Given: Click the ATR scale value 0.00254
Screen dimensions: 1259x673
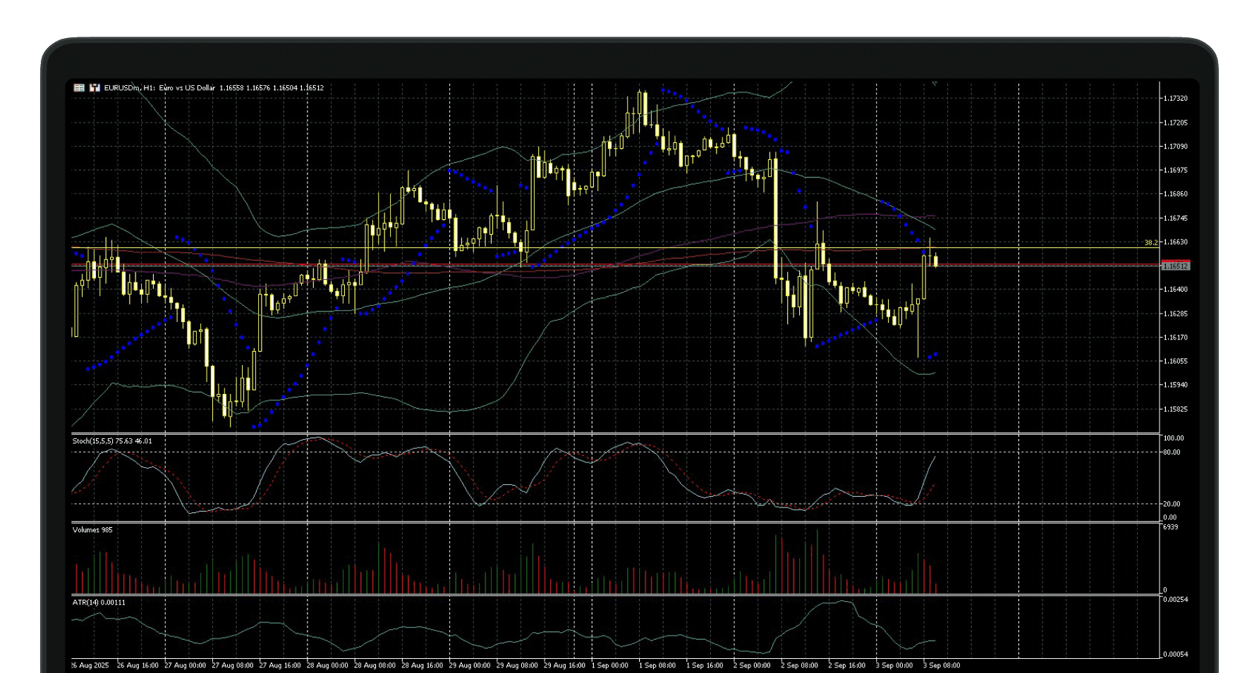Looking at the screenshot, I should pos(1175,600).
